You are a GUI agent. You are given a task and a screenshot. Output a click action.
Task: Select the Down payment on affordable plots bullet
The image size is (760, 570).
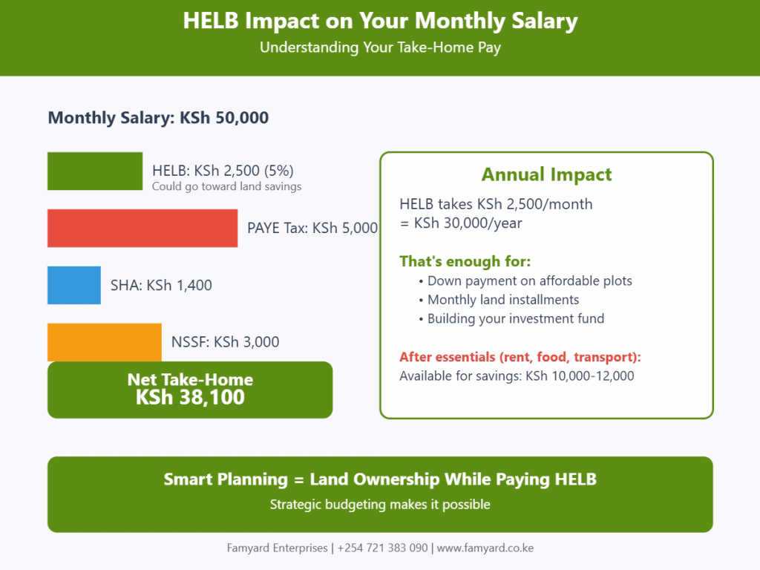(525, 281)
